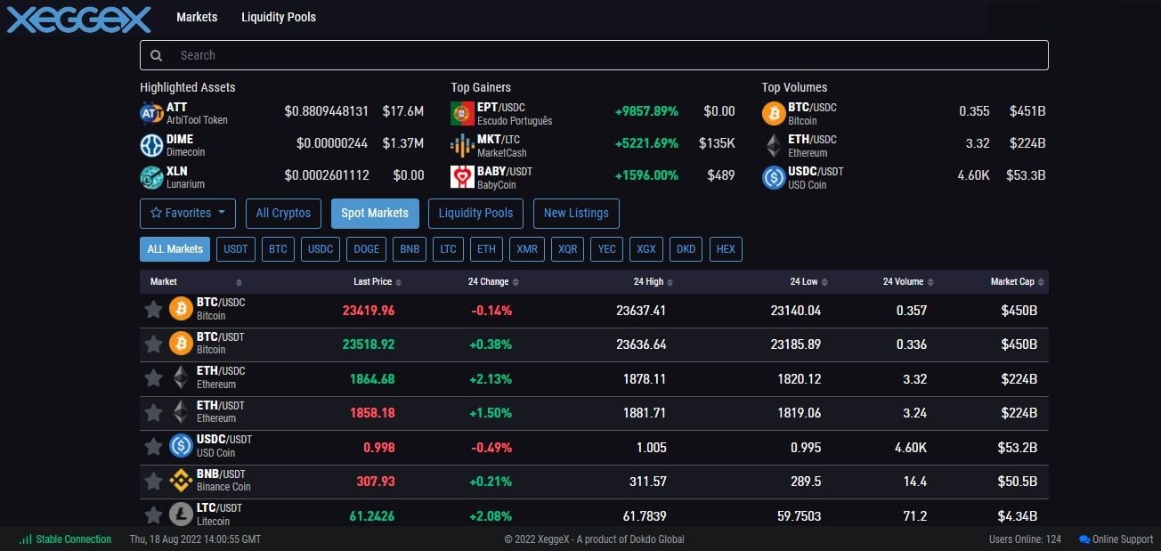Click the BabyCoin icon in Top Gainers
This screenshot has height=551, width=1161.
coord(462,175)
